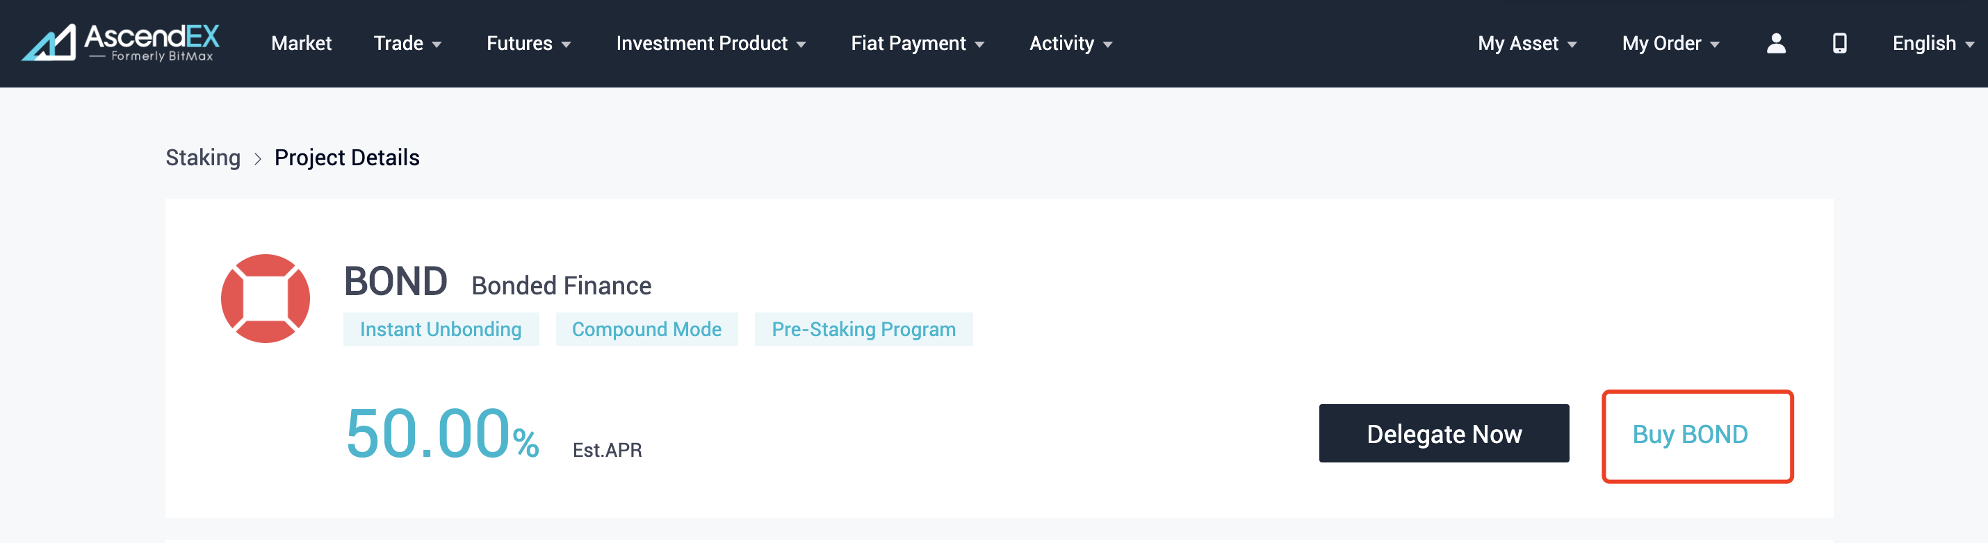Open the My Order dropdown
1988x543 pixels.
point(1670,43)
